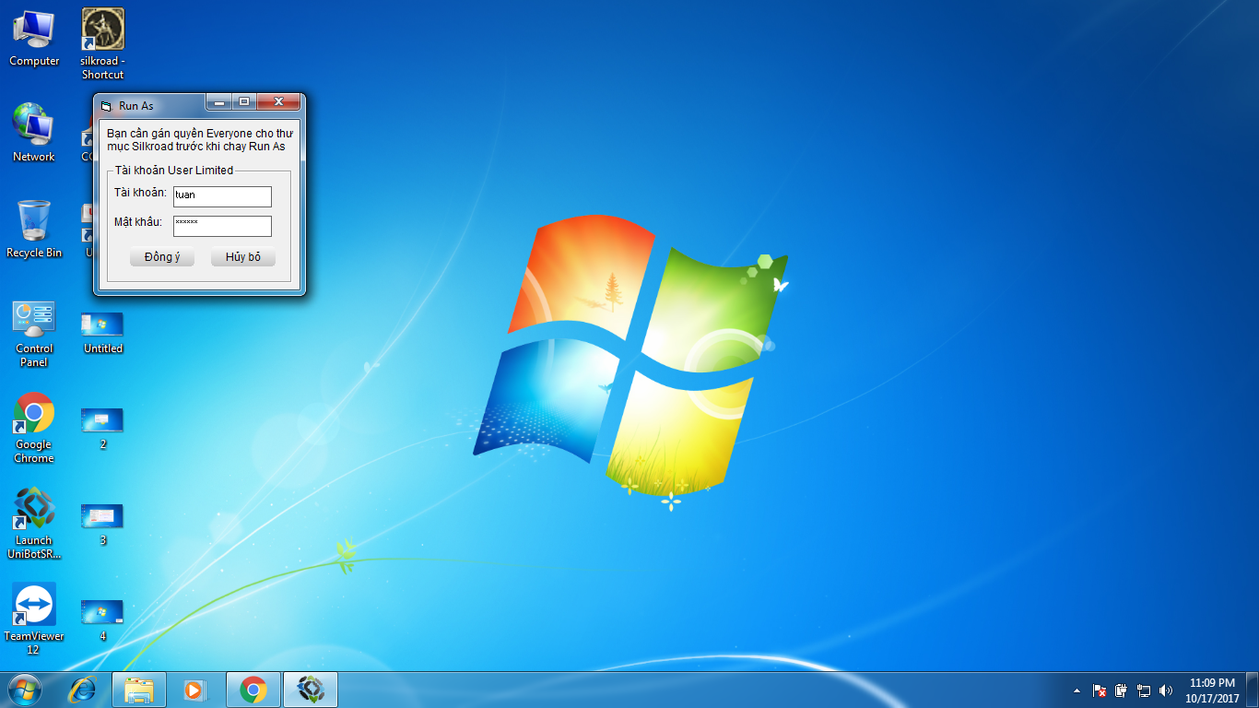Viewport: 1259px width, 708px height.
Task: Open the Action Center flag icon
Action: (x=1100, y=690)
